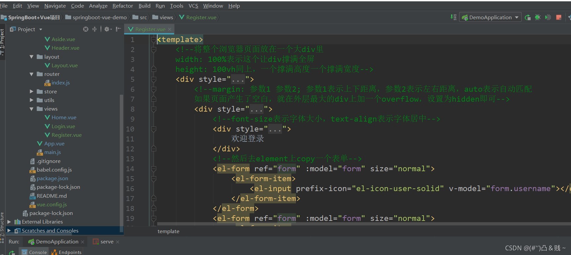
Task: Fold the template tag on line 1
Action: coord(154,40)
